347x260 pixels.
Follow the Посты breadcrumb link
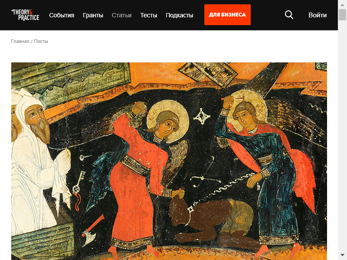(x=41, y=41)
